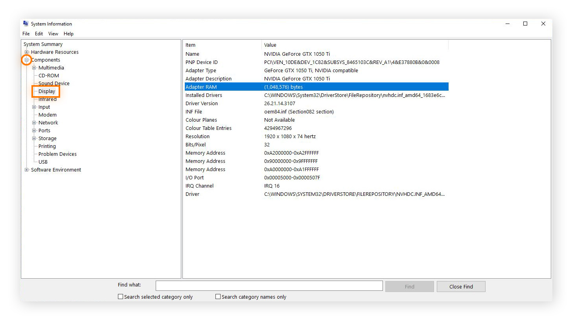The image size is (574, 323).
Task: Select the Adapter Type row
Action: coord(316,71)
